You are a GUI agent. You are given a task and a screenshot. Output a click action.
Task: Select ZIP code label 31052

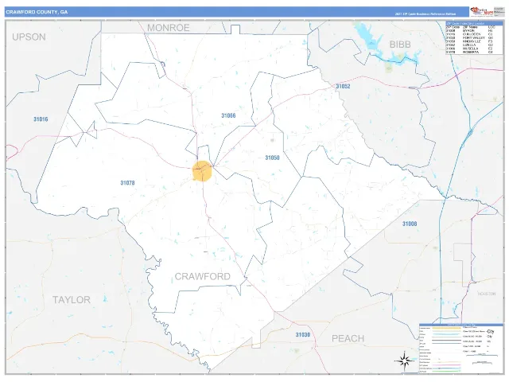click(x=343, y=87)
